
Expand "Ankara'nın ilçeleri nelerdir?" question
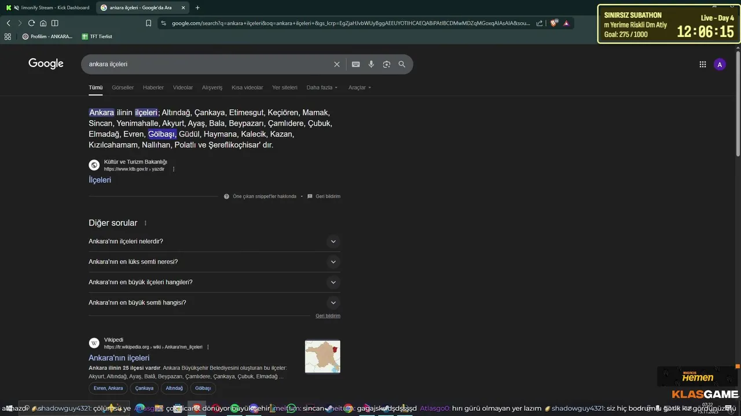click(214, 242)
